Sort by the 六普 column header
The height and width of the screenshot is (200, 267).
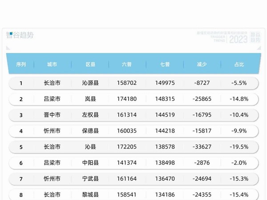(x=127, y=64)
